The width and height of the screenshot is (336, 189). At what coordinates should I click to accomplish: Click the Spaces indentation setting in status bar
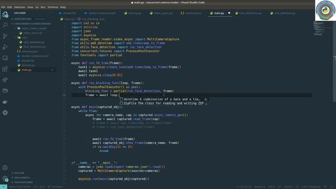click(x=260, y=187)
